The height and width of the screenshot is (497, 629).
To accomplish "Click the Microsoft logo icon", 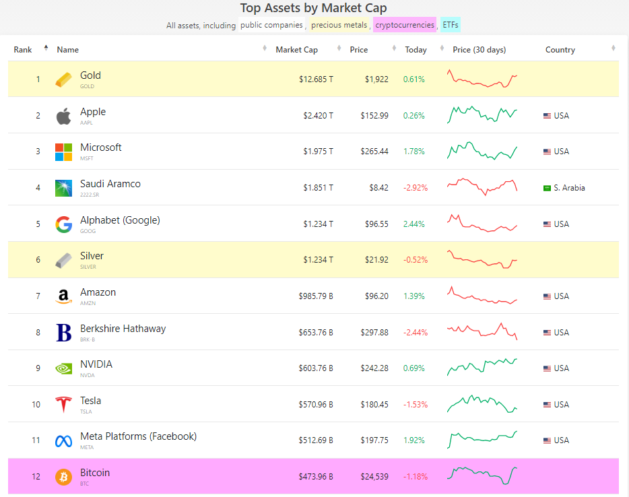I will click(x=63, y=152).
